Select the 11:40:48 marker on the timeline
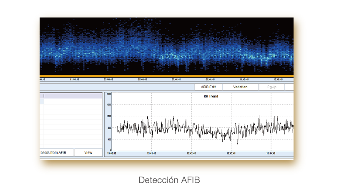 (x=244, y=80)
